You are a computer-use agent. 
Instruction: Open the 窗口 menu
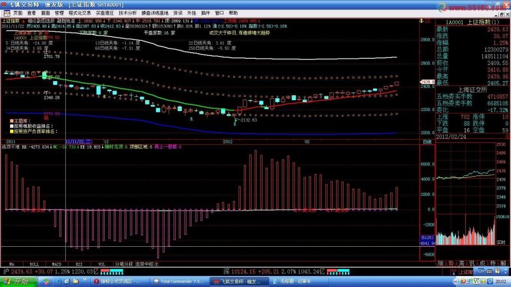click(x=219, y=13)
